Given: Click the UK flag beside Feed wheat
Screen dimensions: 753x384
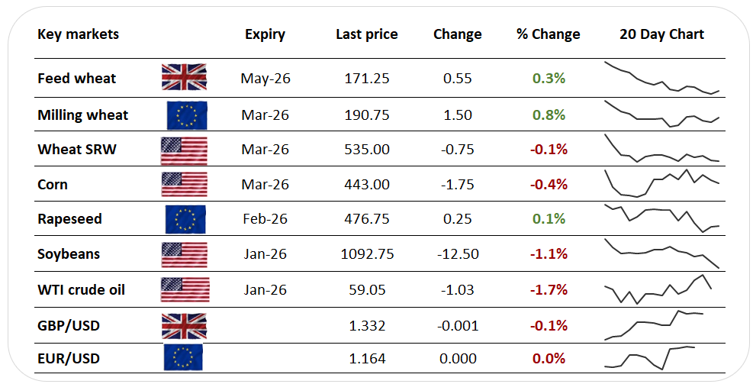Looking at the screenshot, I should tap(185, 77).
